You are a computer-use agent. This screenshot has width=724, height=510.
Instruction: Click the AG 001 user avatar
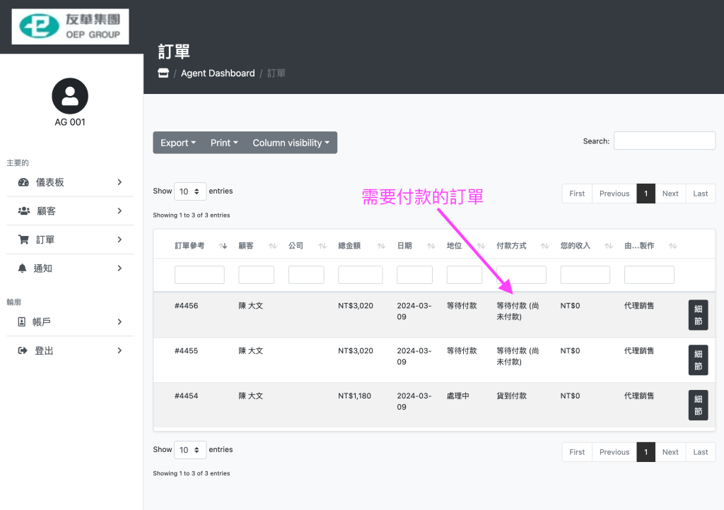(x=70, y=96)
